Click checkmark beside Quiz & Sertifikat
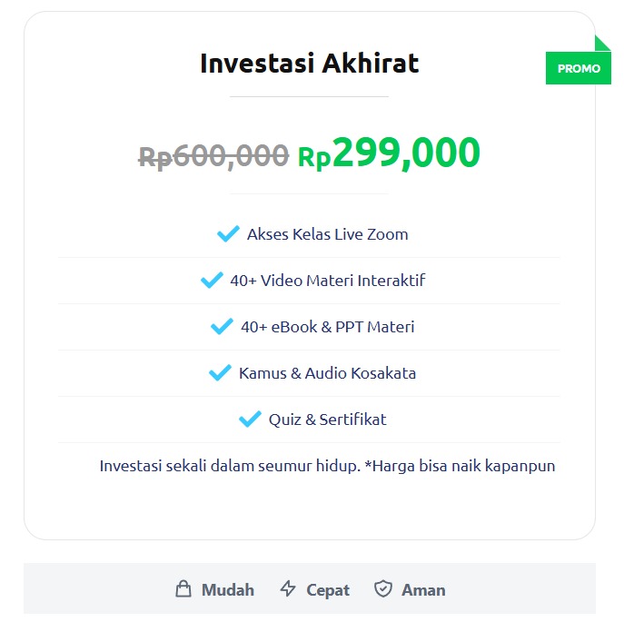 coord(250,420)
